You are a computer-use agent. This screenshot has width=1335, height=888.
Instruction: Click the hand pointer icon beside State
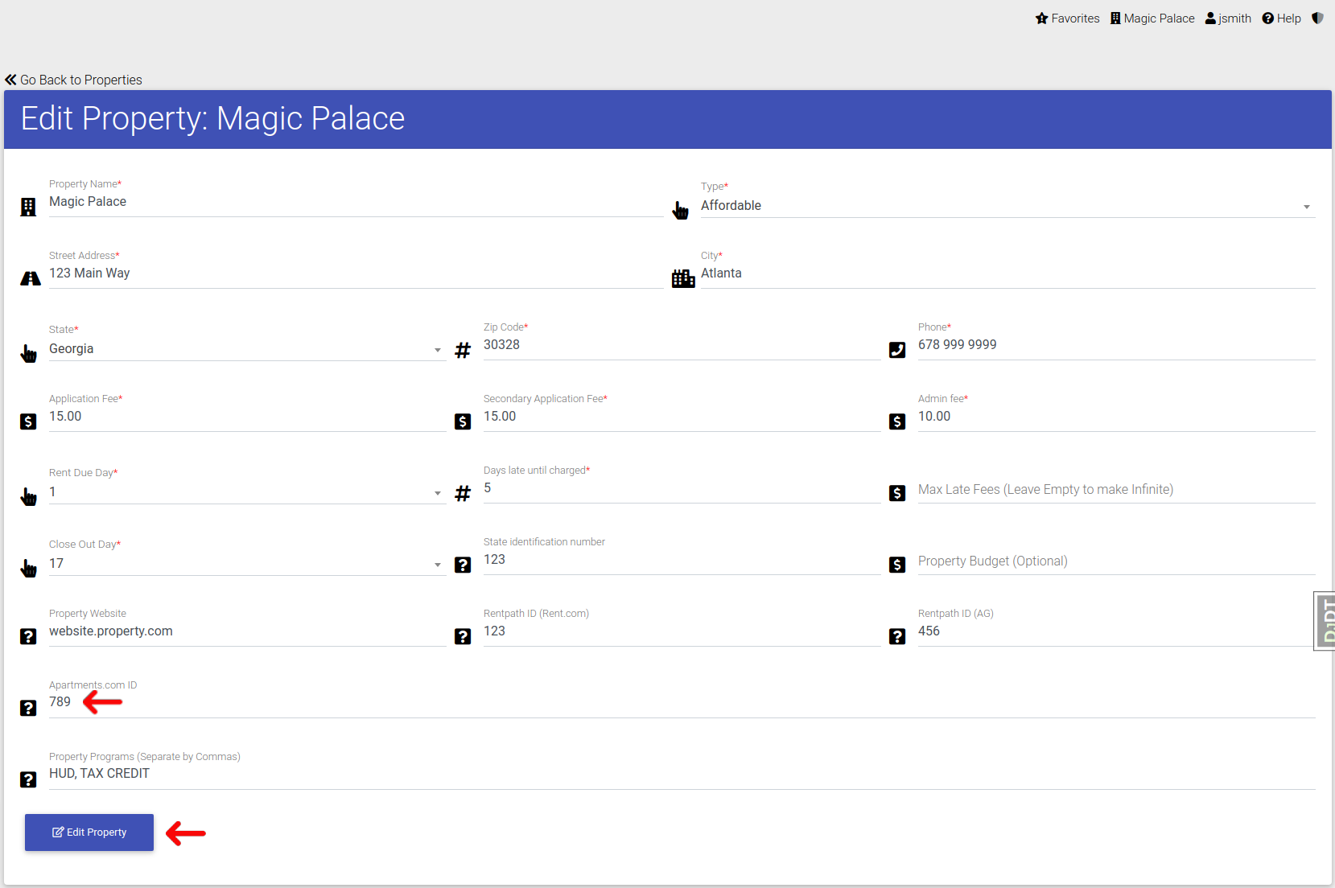point(29,353)
